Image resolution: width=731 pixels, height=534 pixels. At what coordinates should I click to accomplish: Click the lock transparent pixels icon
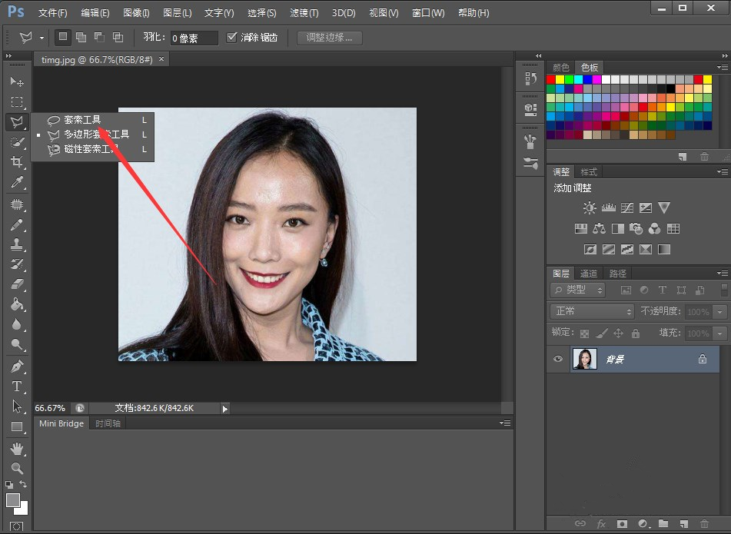584,333
